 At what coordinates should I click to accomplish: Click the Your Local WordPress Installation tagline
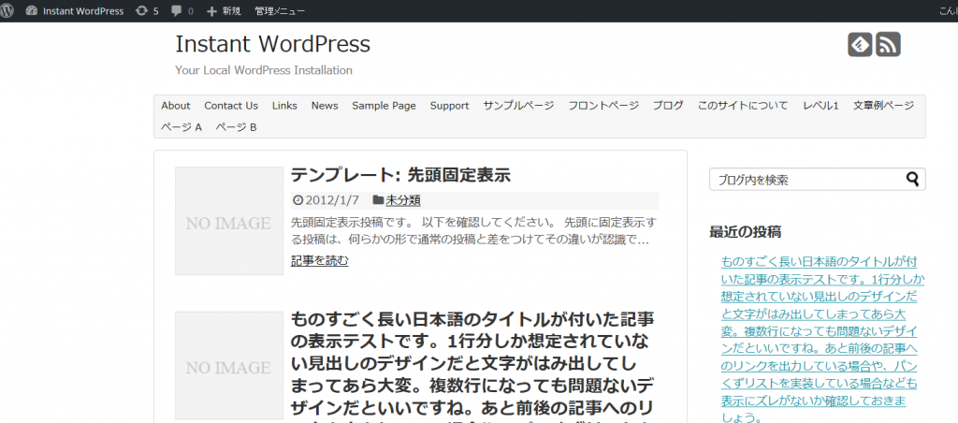coord(264,70)
